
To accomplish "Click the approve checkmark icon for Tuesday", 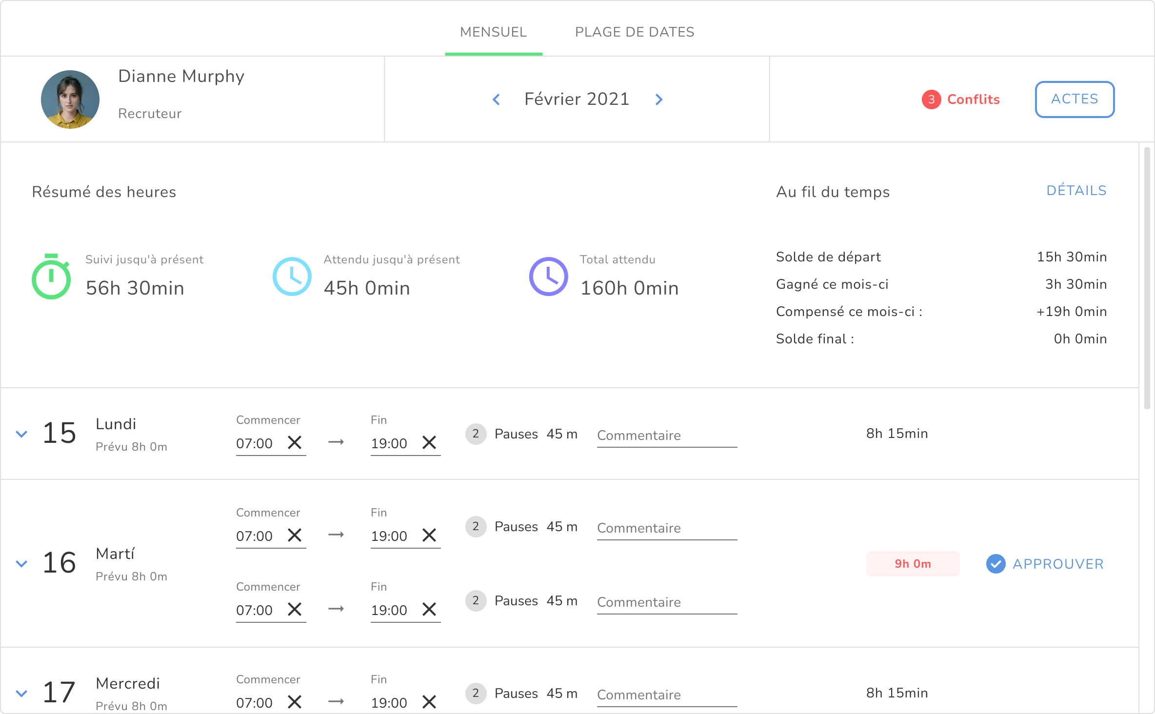I will coord(996,564).
